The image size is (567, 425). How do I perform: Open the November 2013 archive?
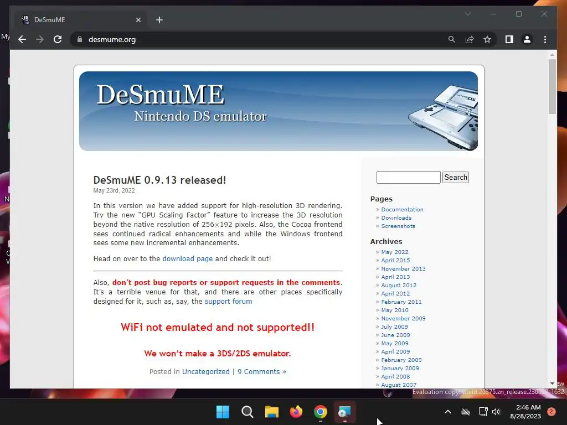[403, 268]
